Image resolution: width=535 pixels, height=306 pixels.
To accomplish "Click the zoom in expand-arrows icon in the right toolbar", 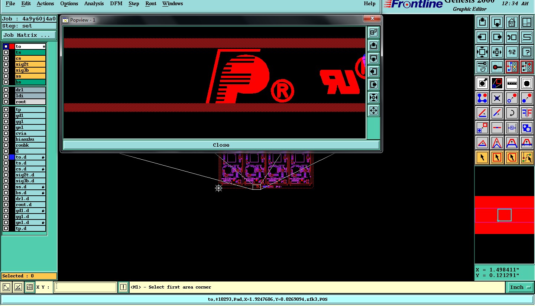I will 482,52.
